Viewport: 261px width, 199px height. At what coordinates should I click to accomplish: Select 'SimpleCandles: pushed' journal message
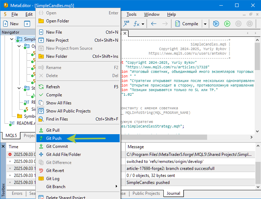148,183
